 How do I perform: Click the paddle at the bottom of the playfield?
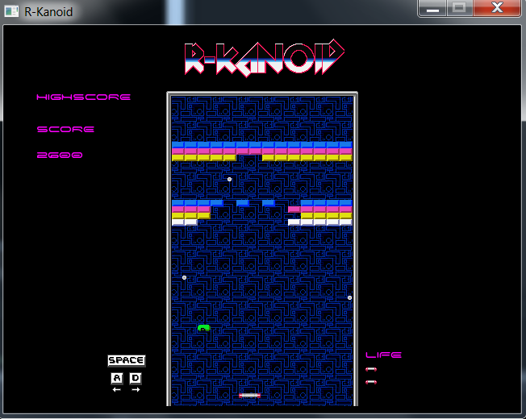pos(250,395)
